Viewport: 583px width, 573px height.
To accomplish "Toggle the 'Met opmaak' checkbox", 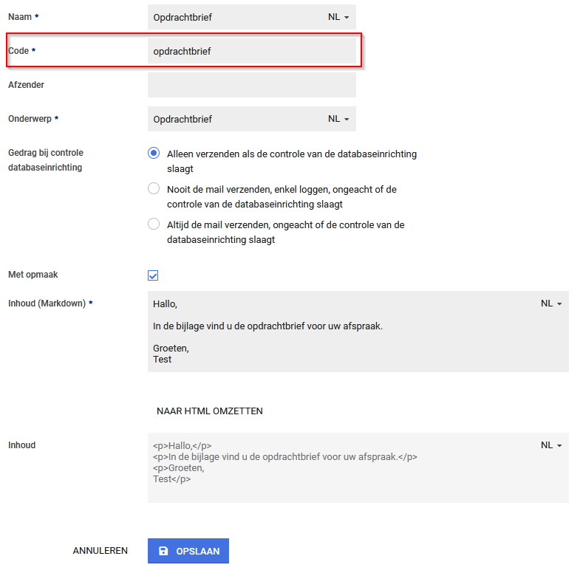I will tap(154, 275).
